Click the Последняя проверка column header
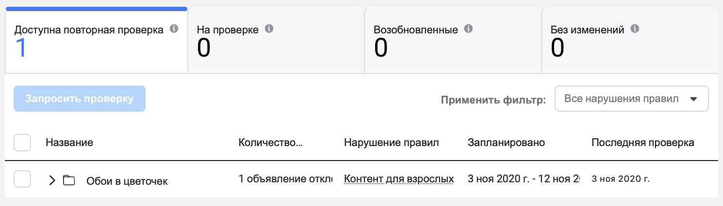This screenshot has height=206, width=723. coord(642,143)
